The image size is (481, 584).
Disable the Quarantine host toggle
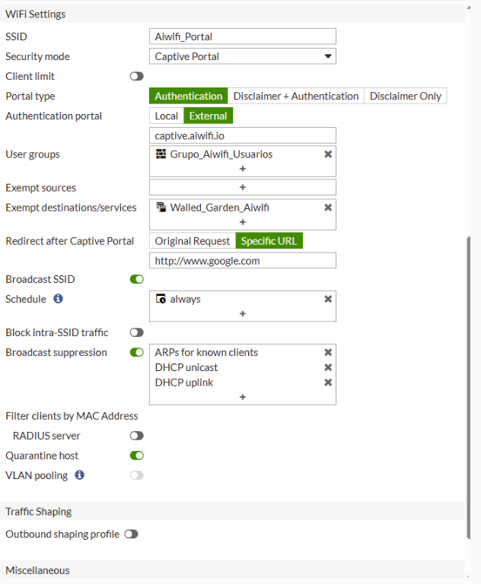coord(137,456)
